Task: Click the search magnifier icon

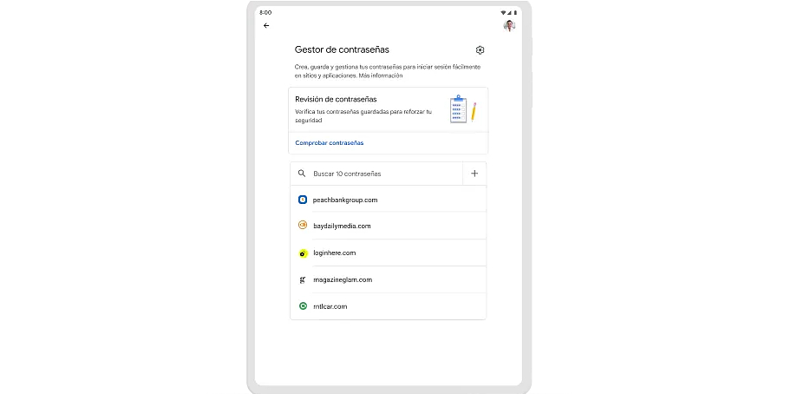Action: click(x=302, y=174)
